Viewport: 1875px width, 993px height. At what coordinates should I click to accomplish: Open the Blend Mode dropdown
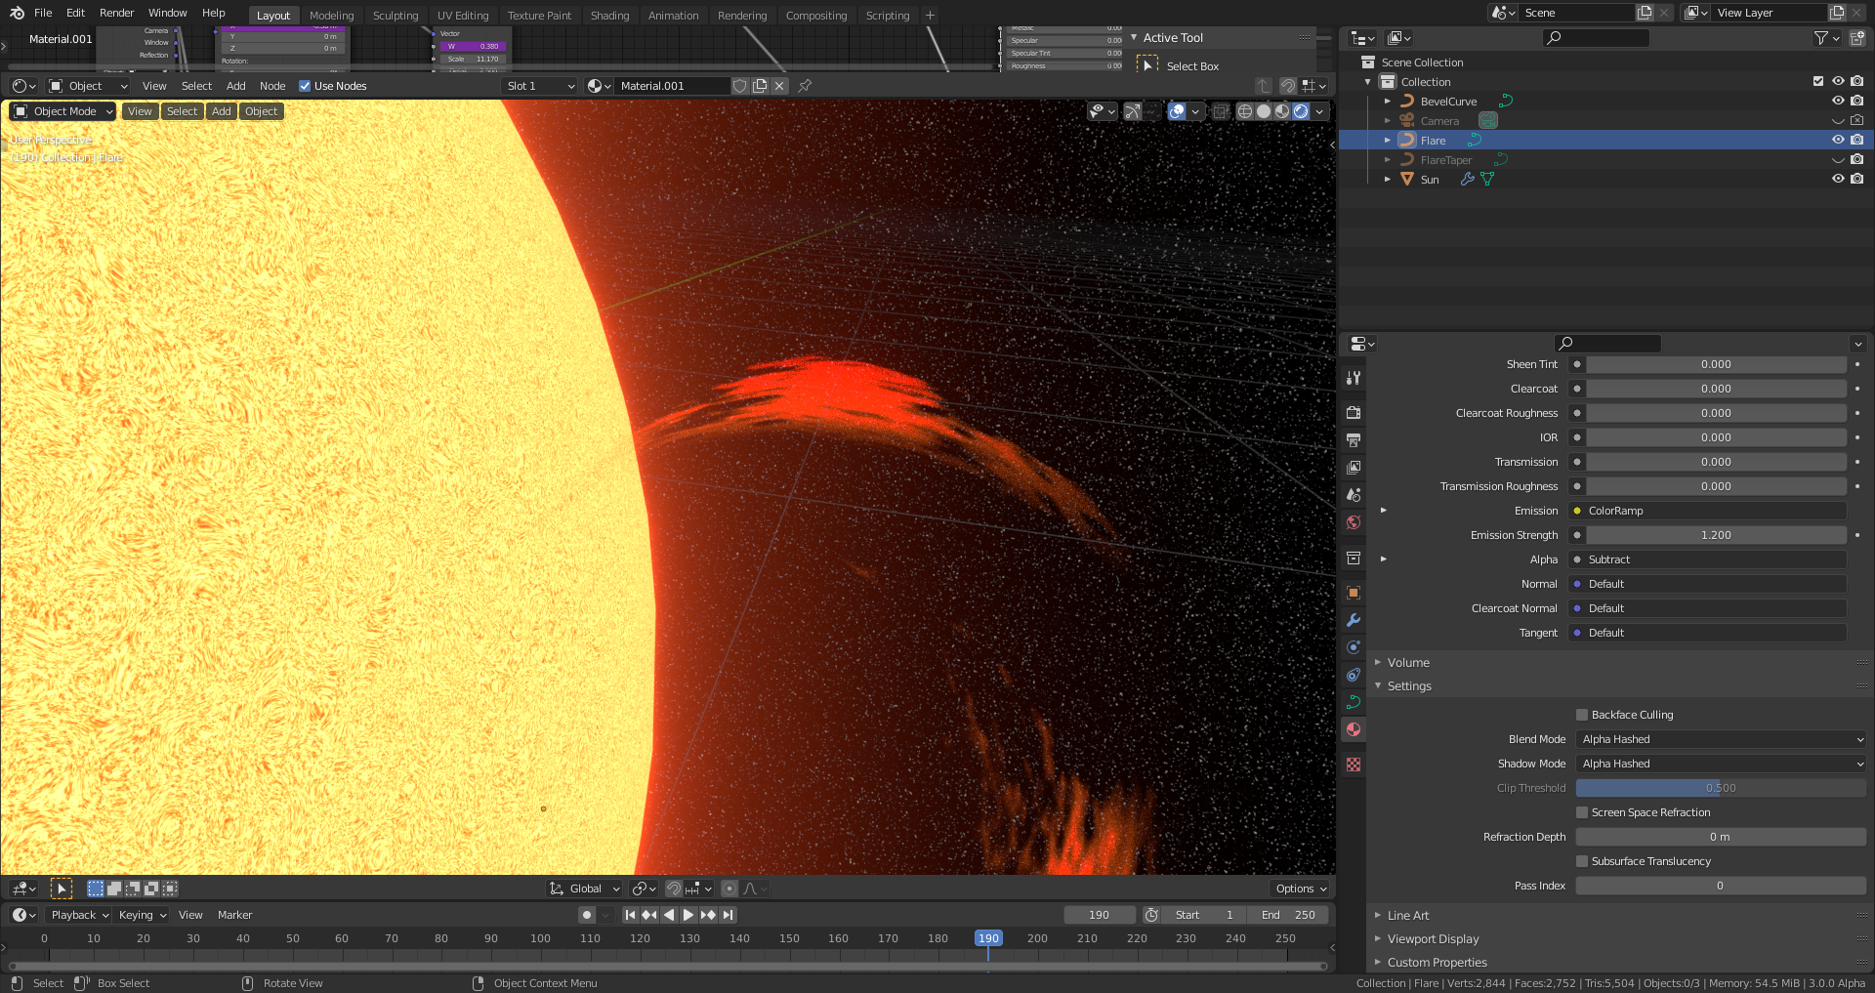click(1721, 739)
